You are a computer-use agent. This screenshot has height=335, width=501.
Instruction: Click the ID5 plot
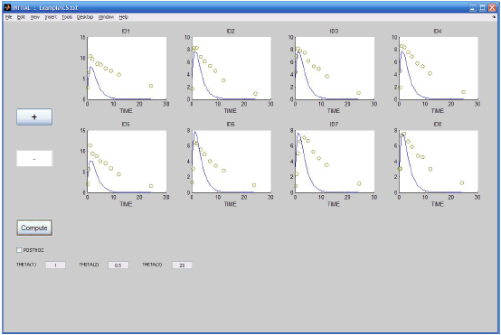[127, 162]
